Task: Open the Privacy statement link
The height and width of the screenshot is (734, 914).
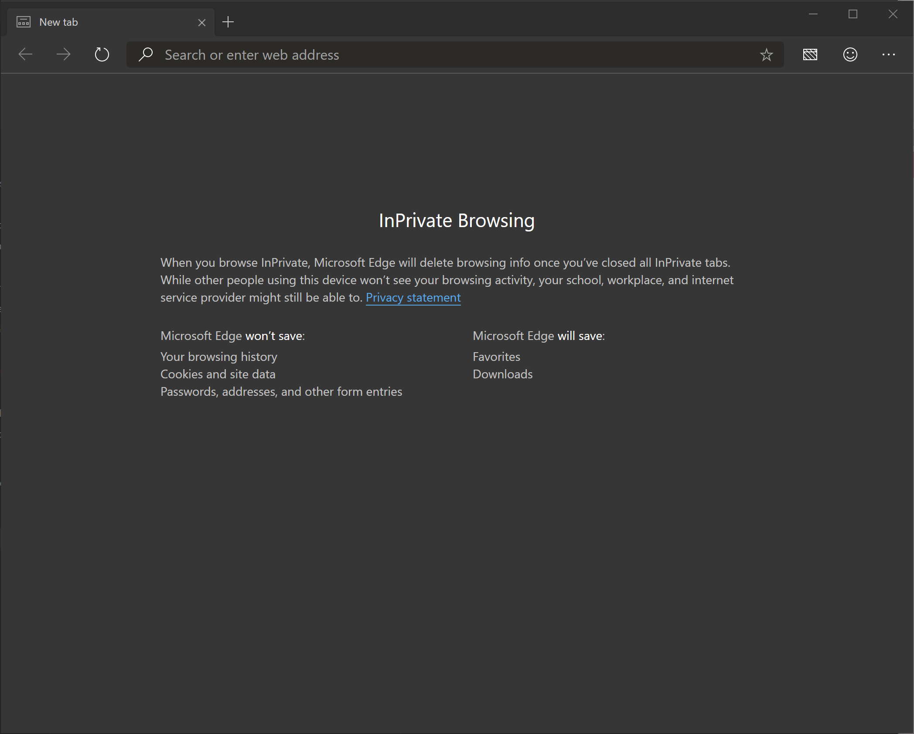Action: click(413, 298)
